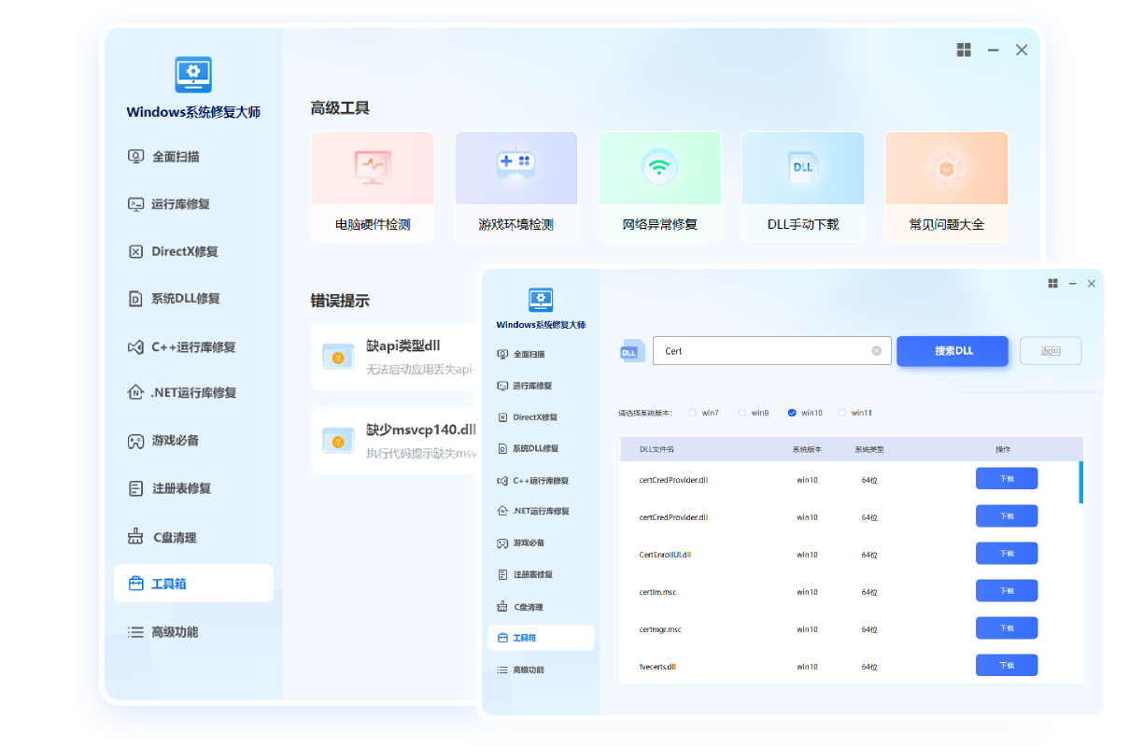This screenshot has height=747, width=1143.
Task: Open the DLL手动下载 tool card
Action: click(x=803, y=187)
